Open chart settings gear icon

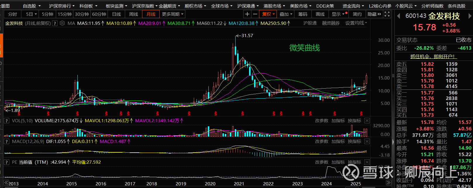(62, 23)
